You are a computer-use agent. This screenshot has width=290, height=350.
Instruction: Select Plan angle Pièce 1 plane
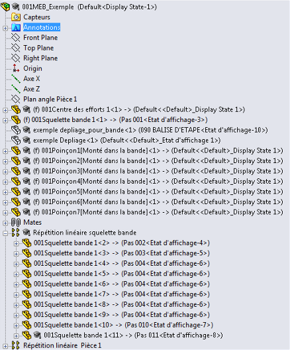tap(50, 99)
